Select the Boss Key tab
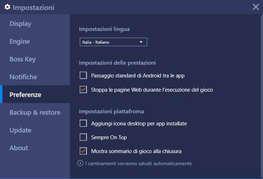The width and height of the screenshot is (263, 179). [23, 59]
